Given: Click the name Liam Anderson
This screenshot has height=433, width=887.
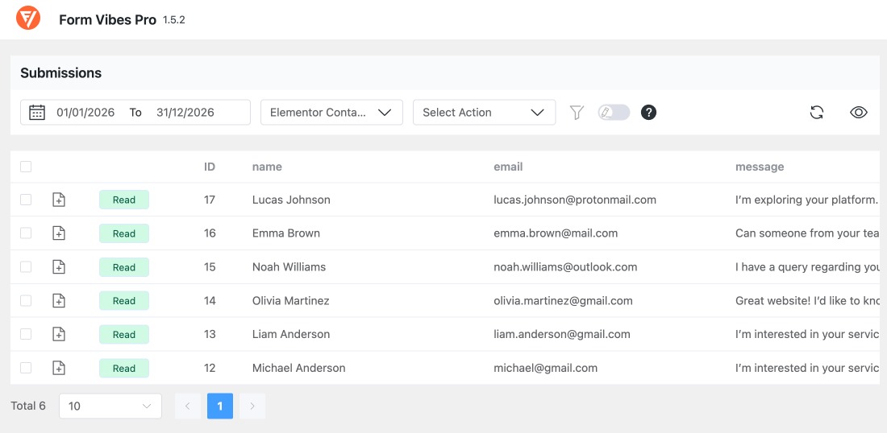Looking at the screenshot, I should [x=291, y=334].
